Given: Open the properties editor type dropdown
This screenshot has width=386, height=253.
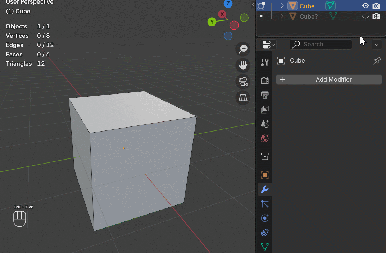Looking at the screenshot, I should click(268, 45).
